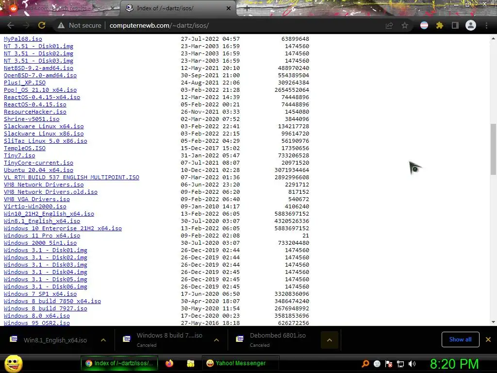The height and width of the screenshot is (373, 497).
Task: Click Win8.1_English_x64.iso in the downloads bar
Action: pos(55,340)
